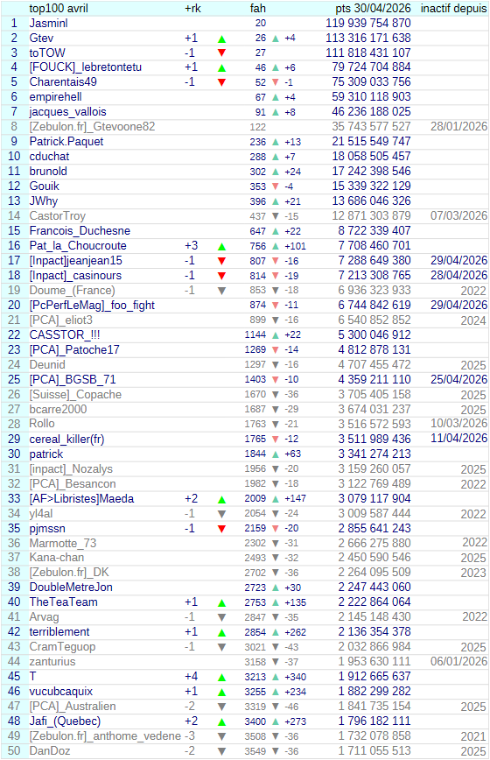490x760 pixels.
Task: Click green rank arrow for TheTeaTeam
Action: point(221,603)
